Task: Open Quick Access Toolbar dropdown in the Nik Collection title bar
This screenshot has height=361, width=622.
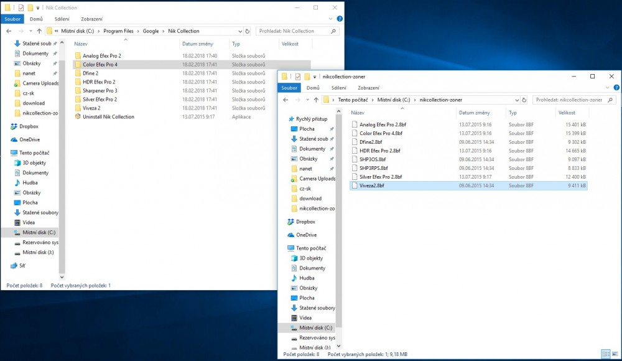Action: click(x=39, y=8)
